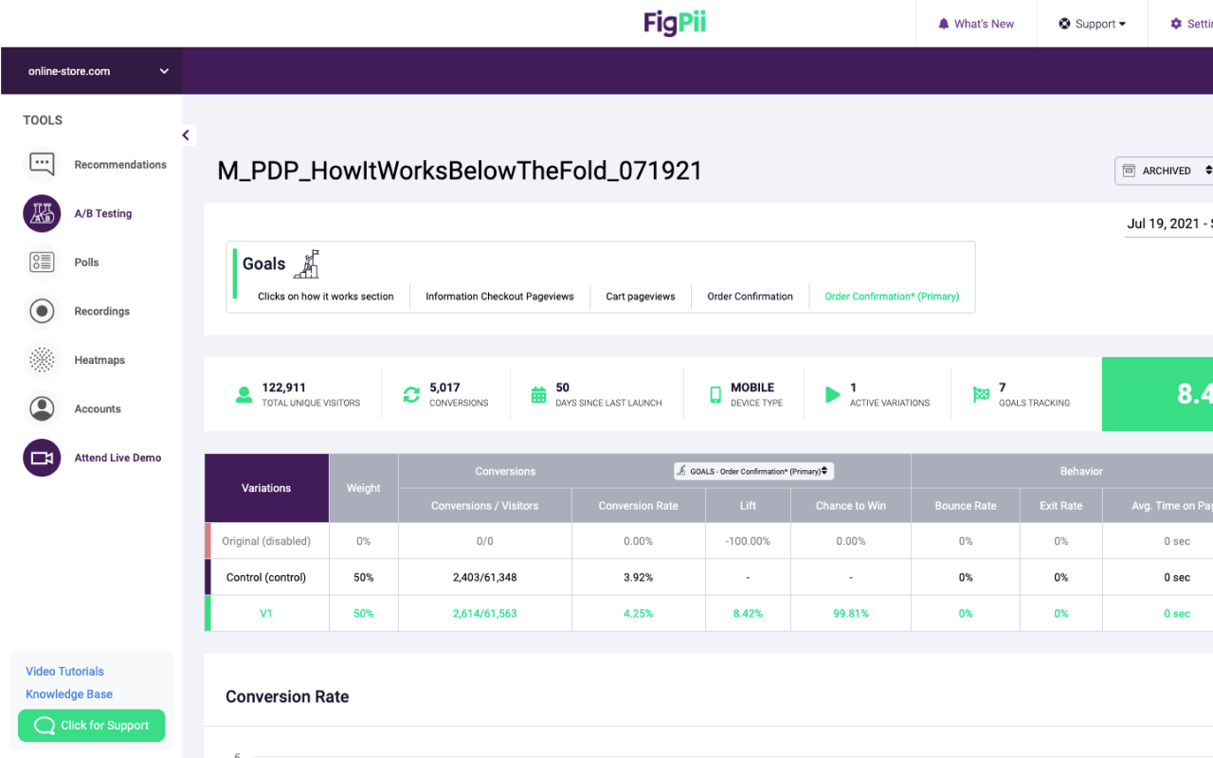Viewport: 1213px width, 758px height.
Task: Open the Recordings tool
Action: pyautogui.click(x=102, y=311)
